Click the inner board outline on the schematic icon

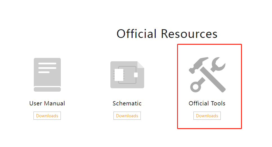pyautogui.click(x=127, y=75)
